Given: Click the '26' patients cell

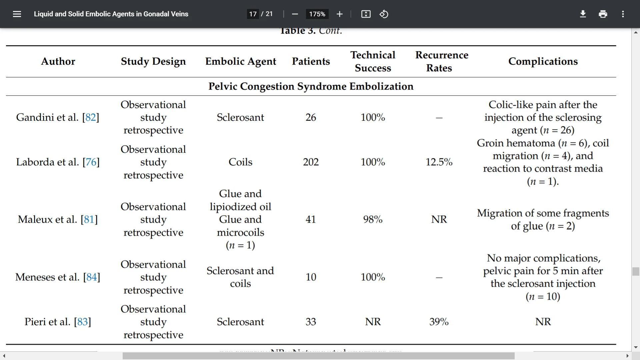Looking at the screenshot, I should 311,117.
